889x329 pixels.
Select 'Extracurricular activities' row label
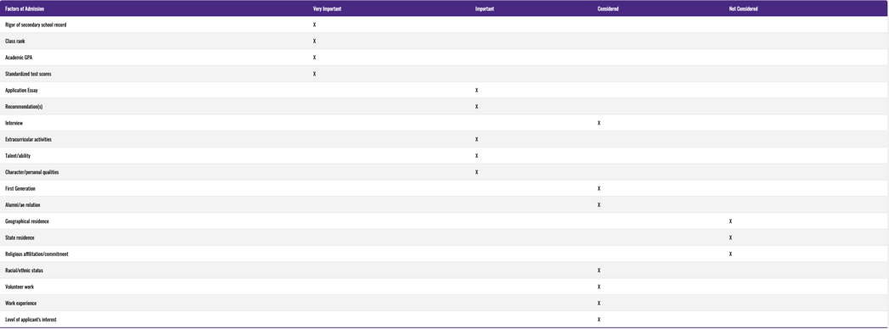click(28, 140)
